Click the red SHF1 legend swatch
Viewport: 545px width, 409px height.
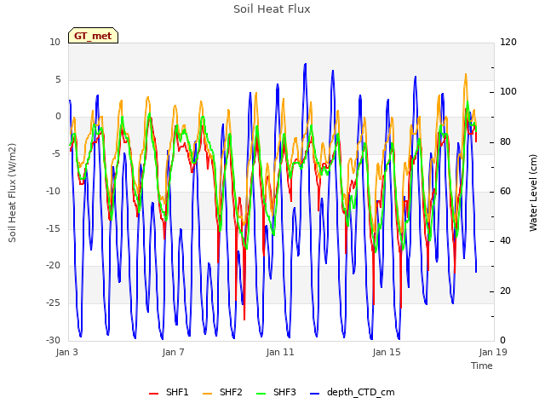click(x=153, y=394)
